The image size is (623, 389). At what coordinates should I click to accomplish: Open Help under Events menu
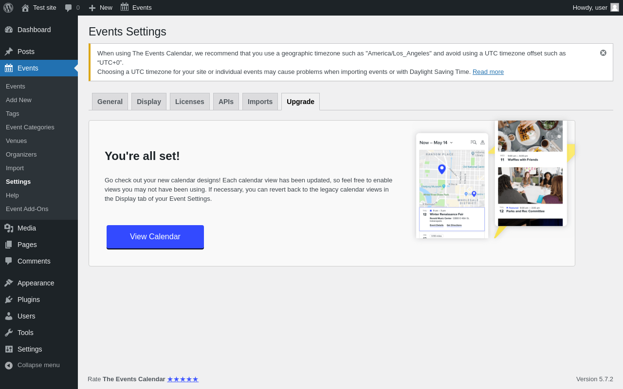click(x=12, y=195)
